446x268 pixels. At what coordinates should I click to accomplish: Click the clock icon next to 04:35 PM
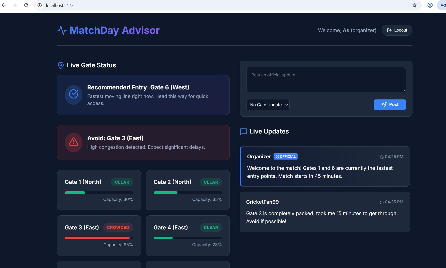point(382,202)
